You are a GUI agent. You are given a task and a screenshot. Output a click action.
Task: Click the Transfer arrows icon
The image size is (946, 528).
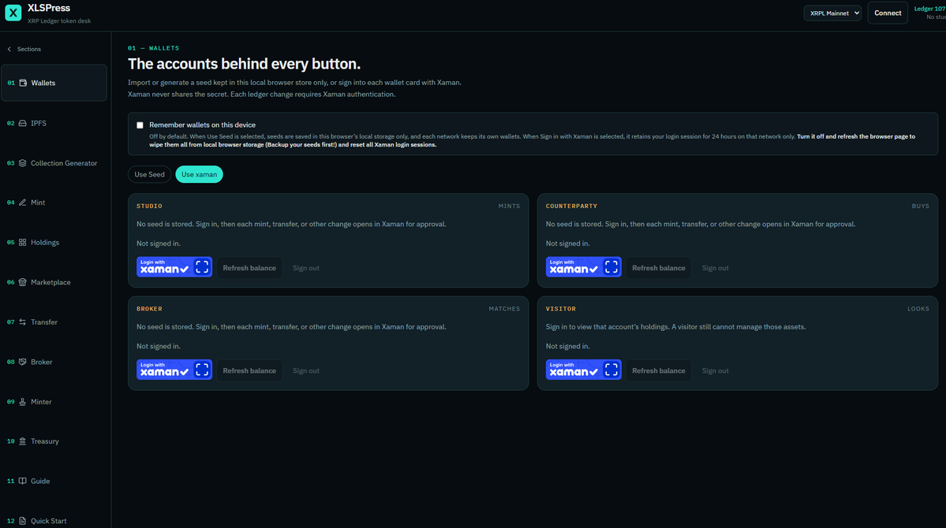(22, 322)
